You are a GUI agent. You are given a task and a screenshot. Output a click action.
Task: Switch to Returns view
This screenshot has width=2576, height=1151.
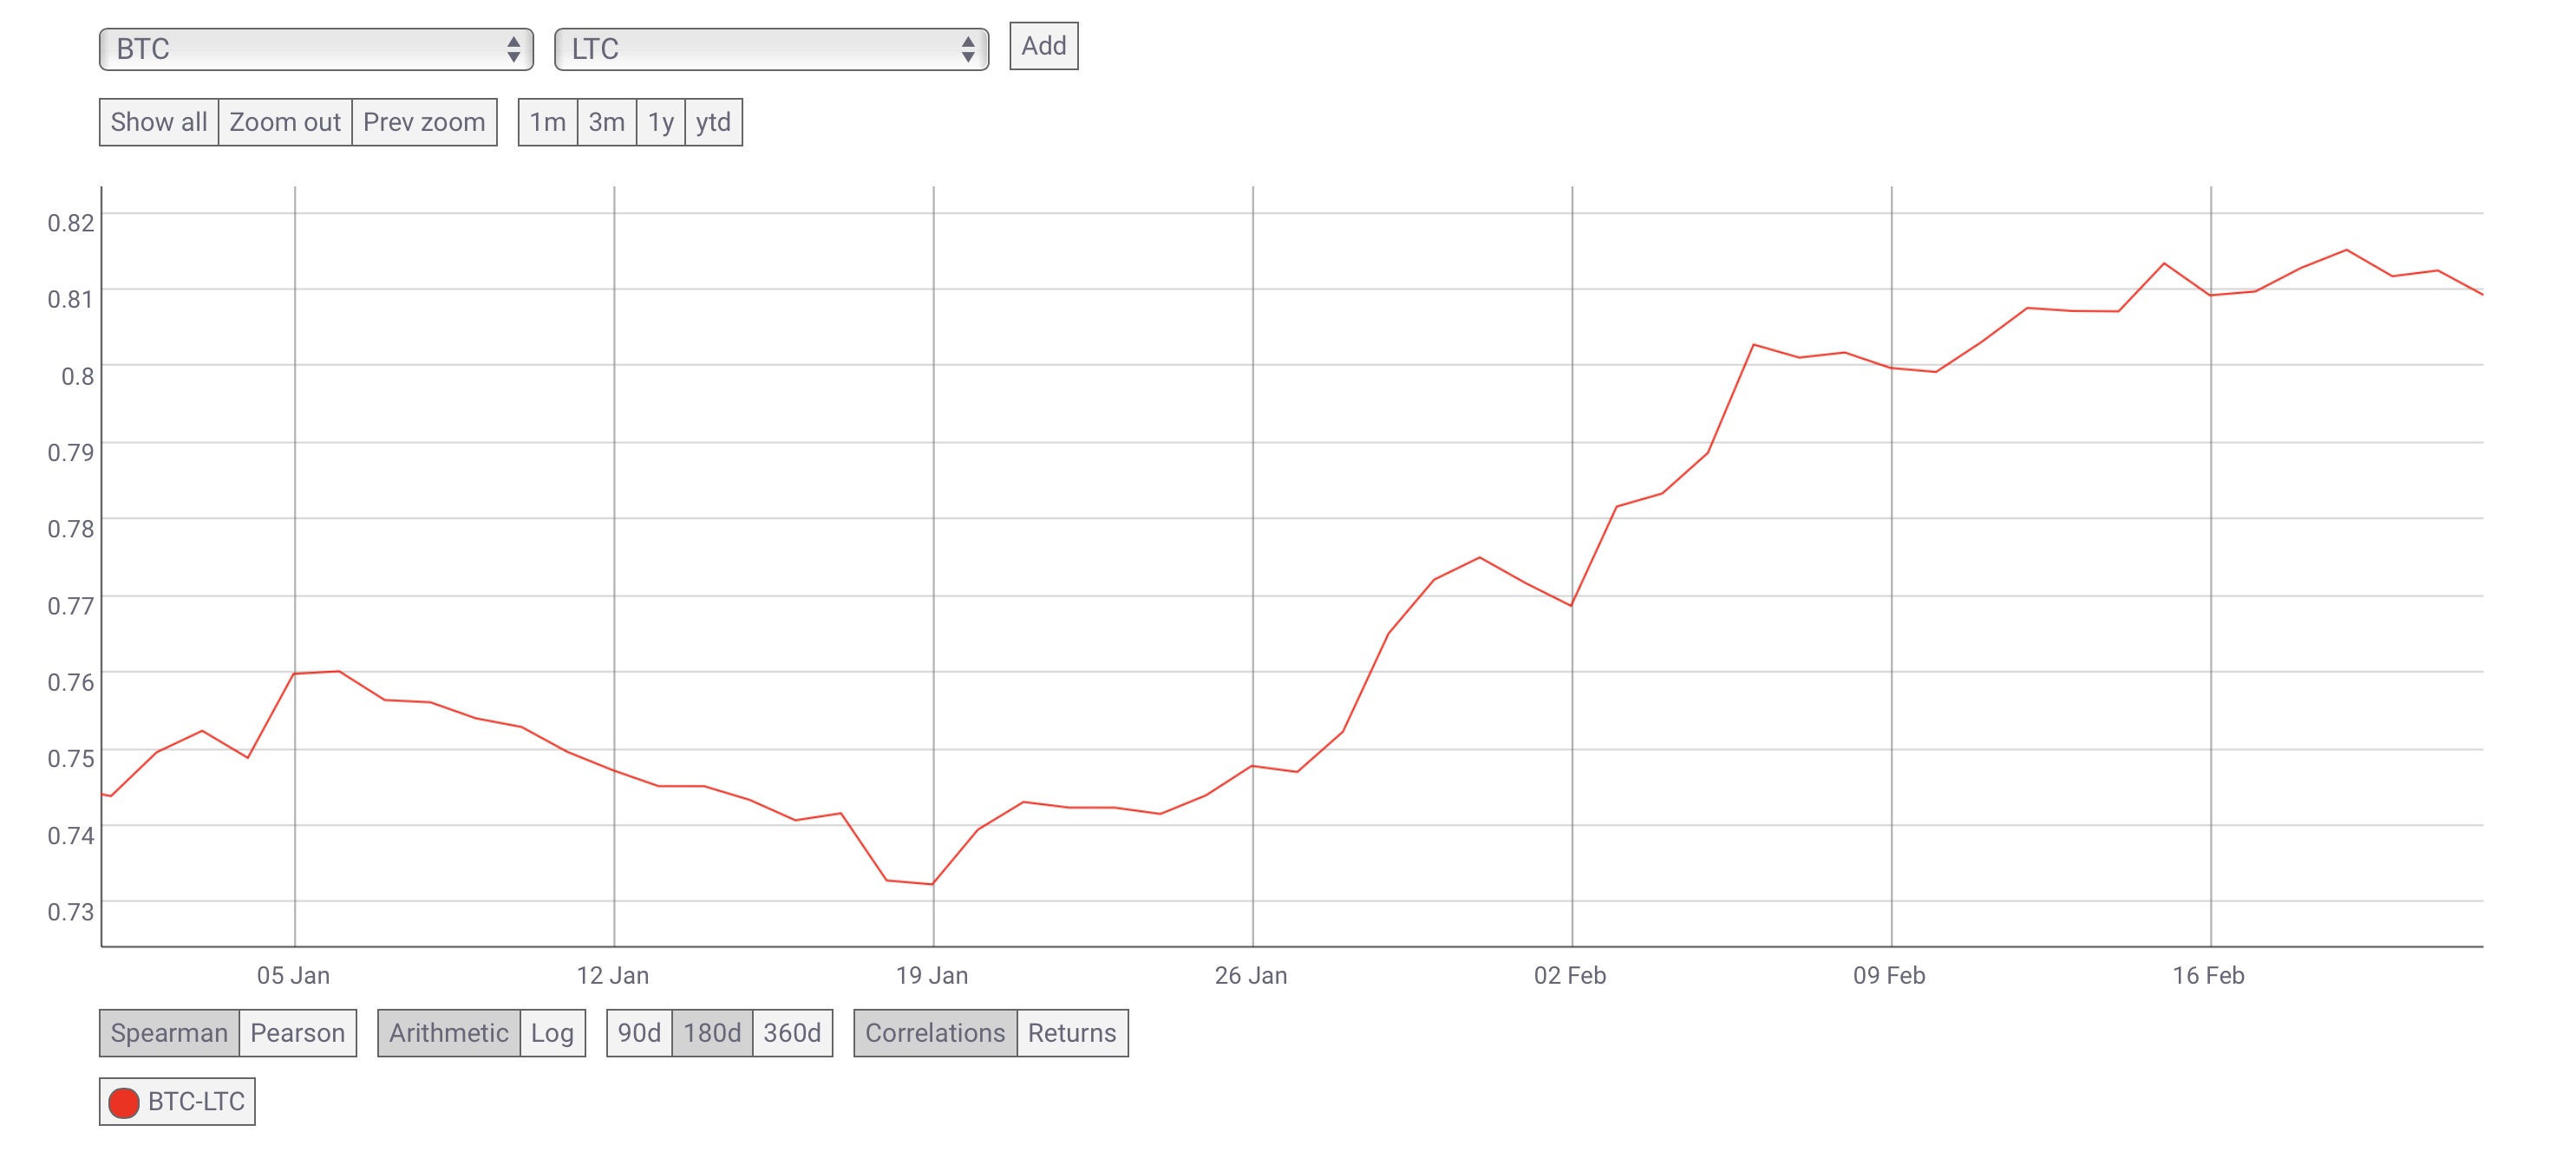[1072, 1032]
